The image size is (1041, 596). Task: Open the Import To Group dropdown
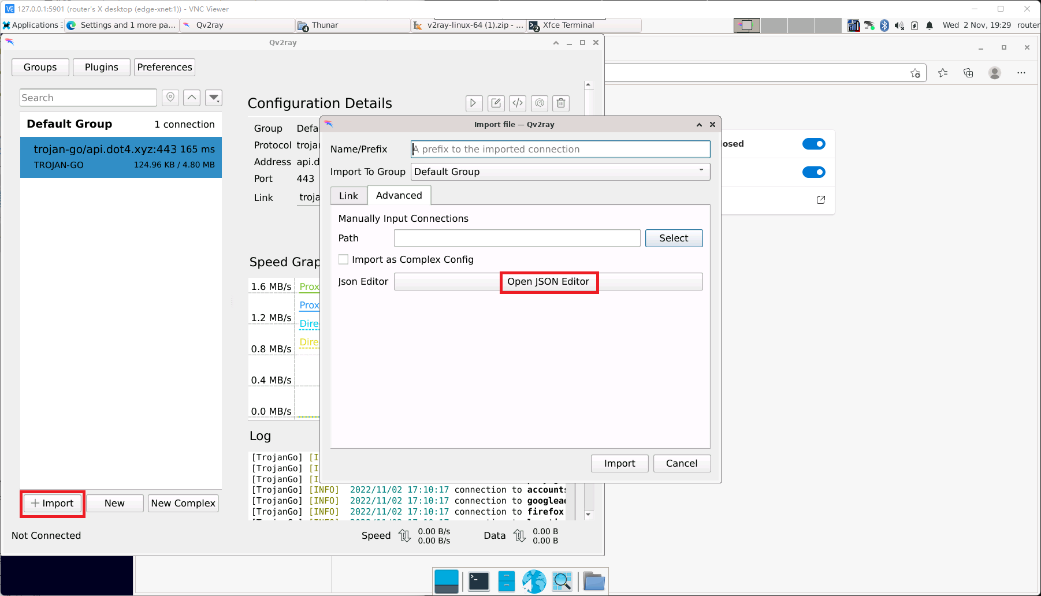click(560, 172)
